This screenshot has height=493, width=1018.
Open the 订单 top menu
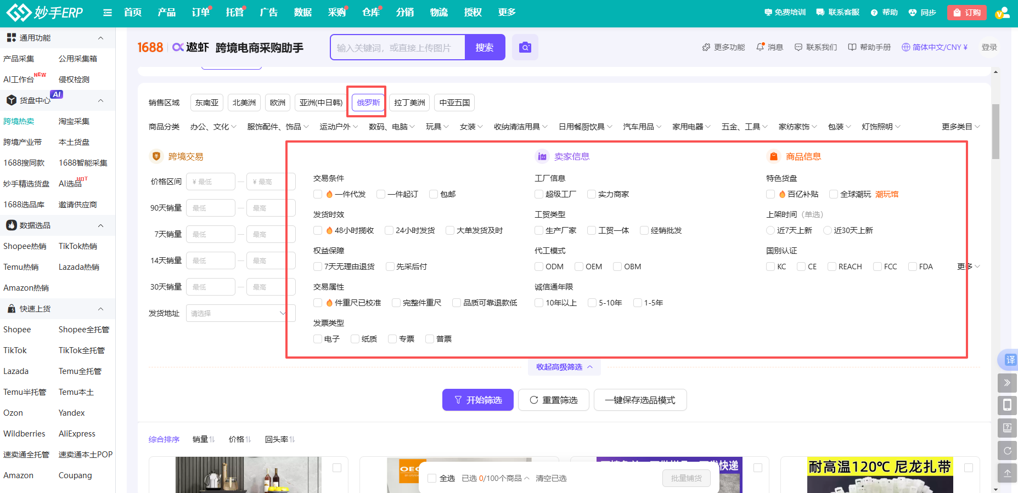pos(200,13)
